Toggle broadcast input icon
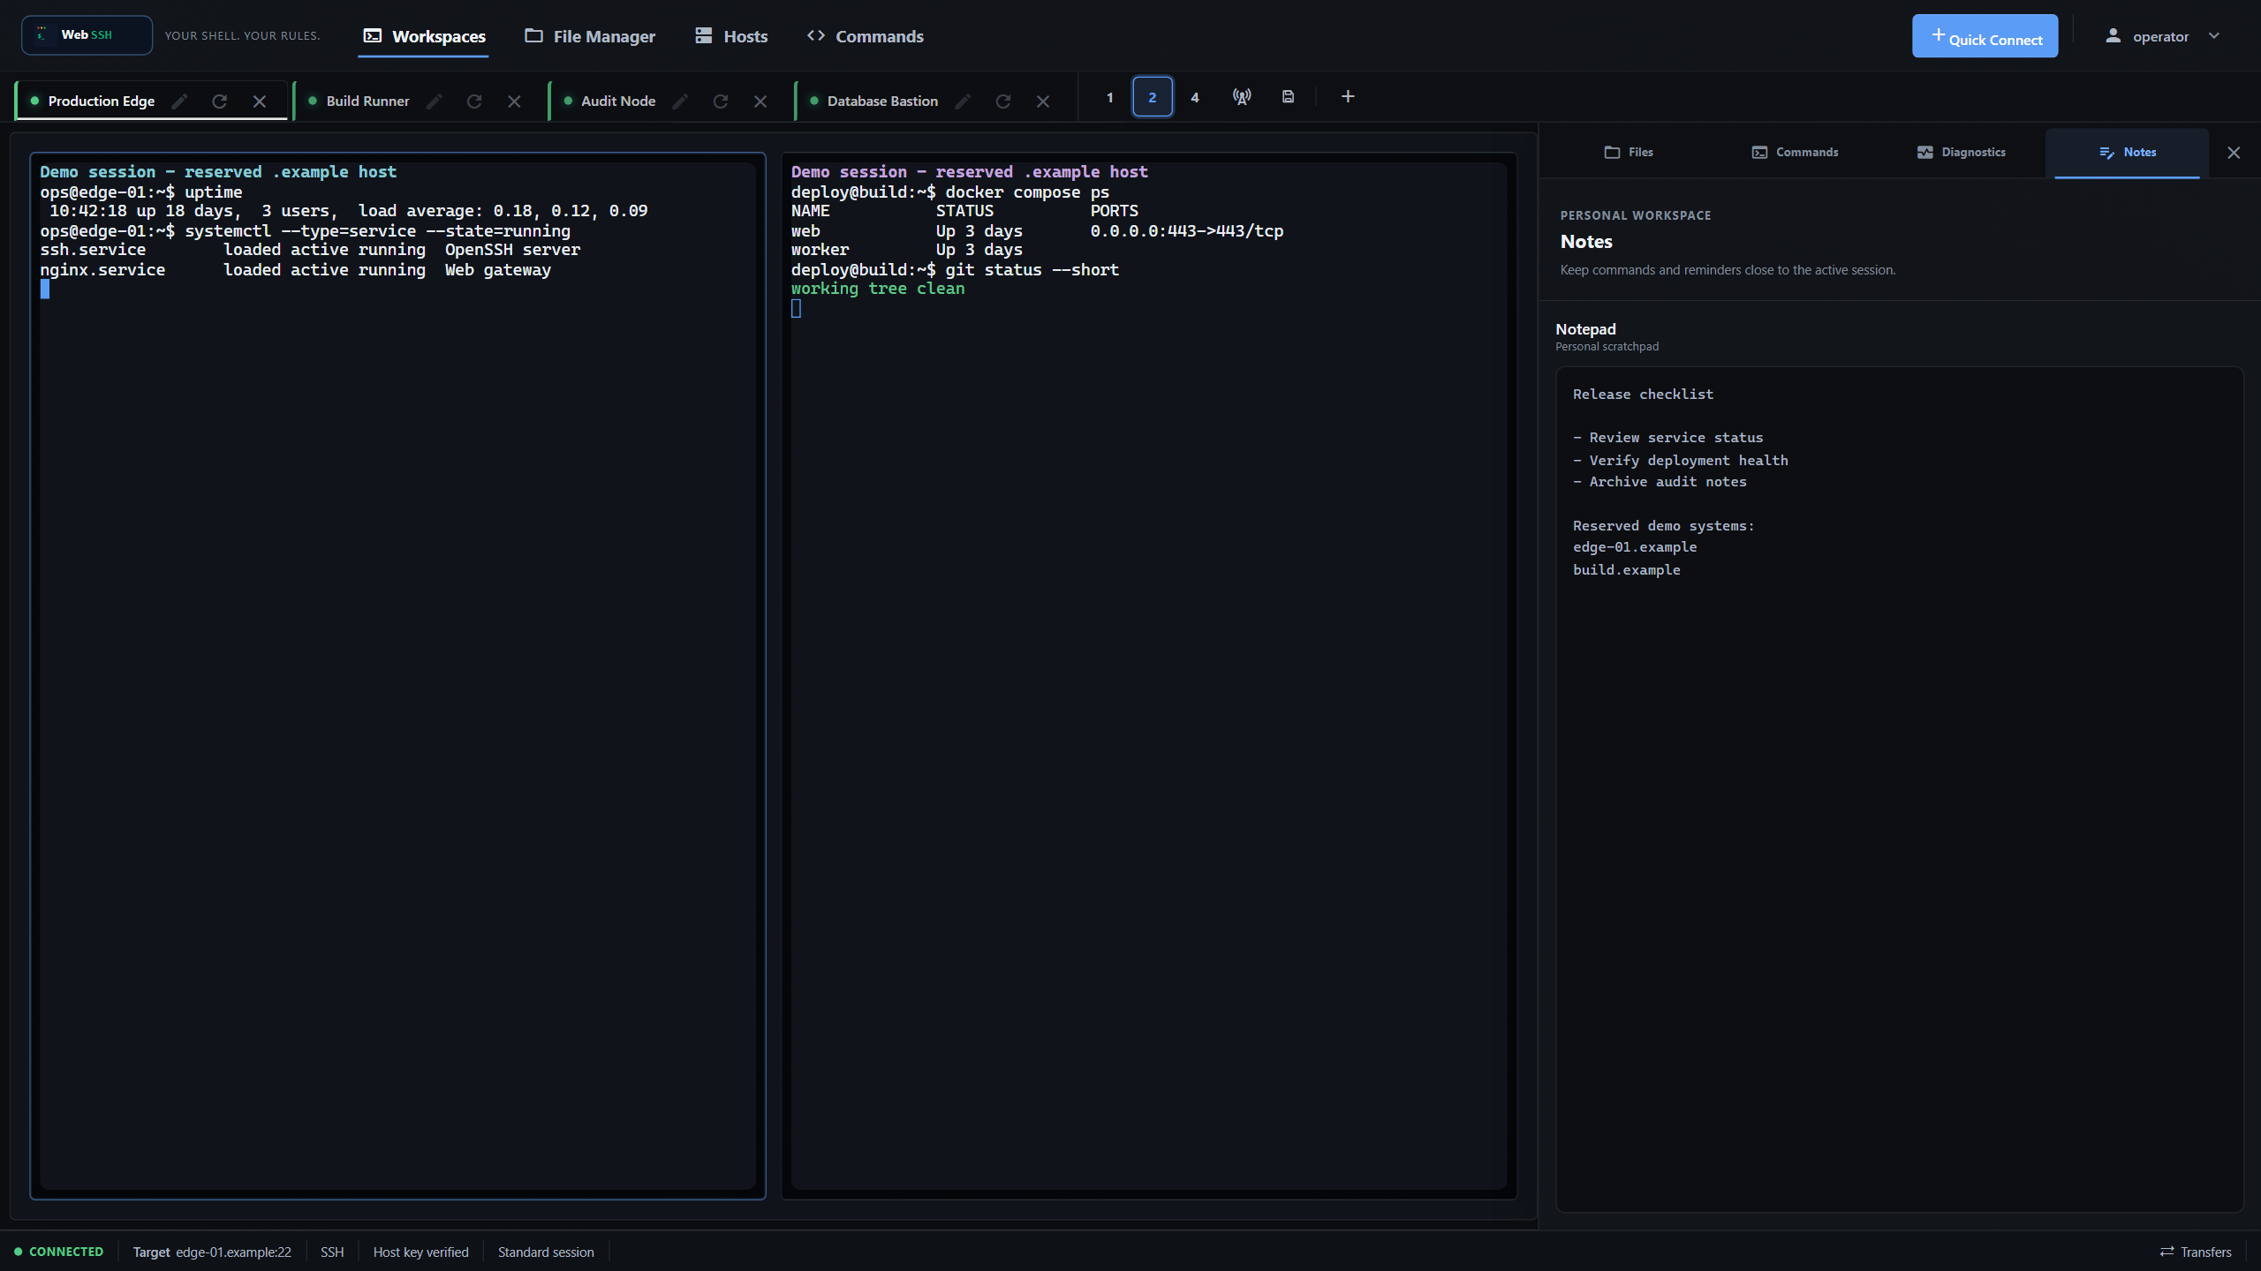Viewport: 2261px width, 1271px height. coord(1242,97)
